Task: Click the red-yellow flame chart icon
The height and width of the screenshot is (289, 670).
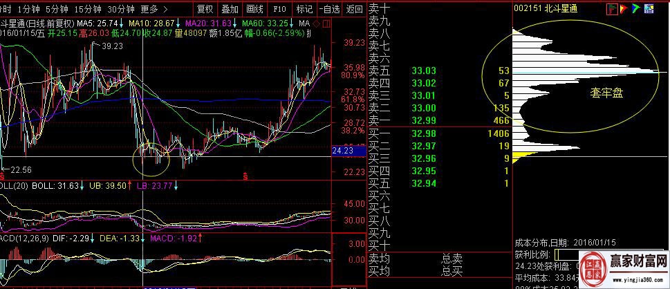Action: [x=624, y=8]
